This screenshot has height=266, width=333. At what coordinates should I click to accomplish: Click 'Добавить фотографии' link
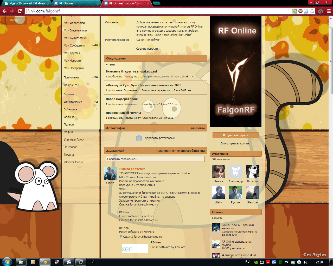pyautogui.click(x=160, y=138)
